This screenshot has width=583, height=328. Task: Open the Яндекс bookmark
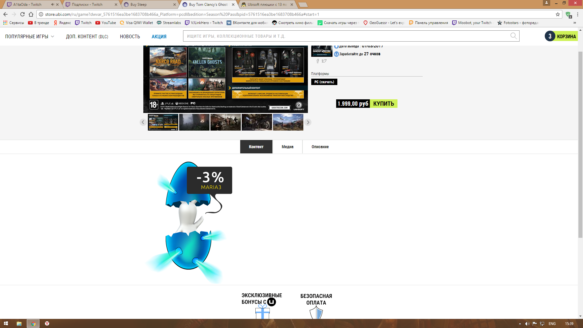tap(62, 23)
